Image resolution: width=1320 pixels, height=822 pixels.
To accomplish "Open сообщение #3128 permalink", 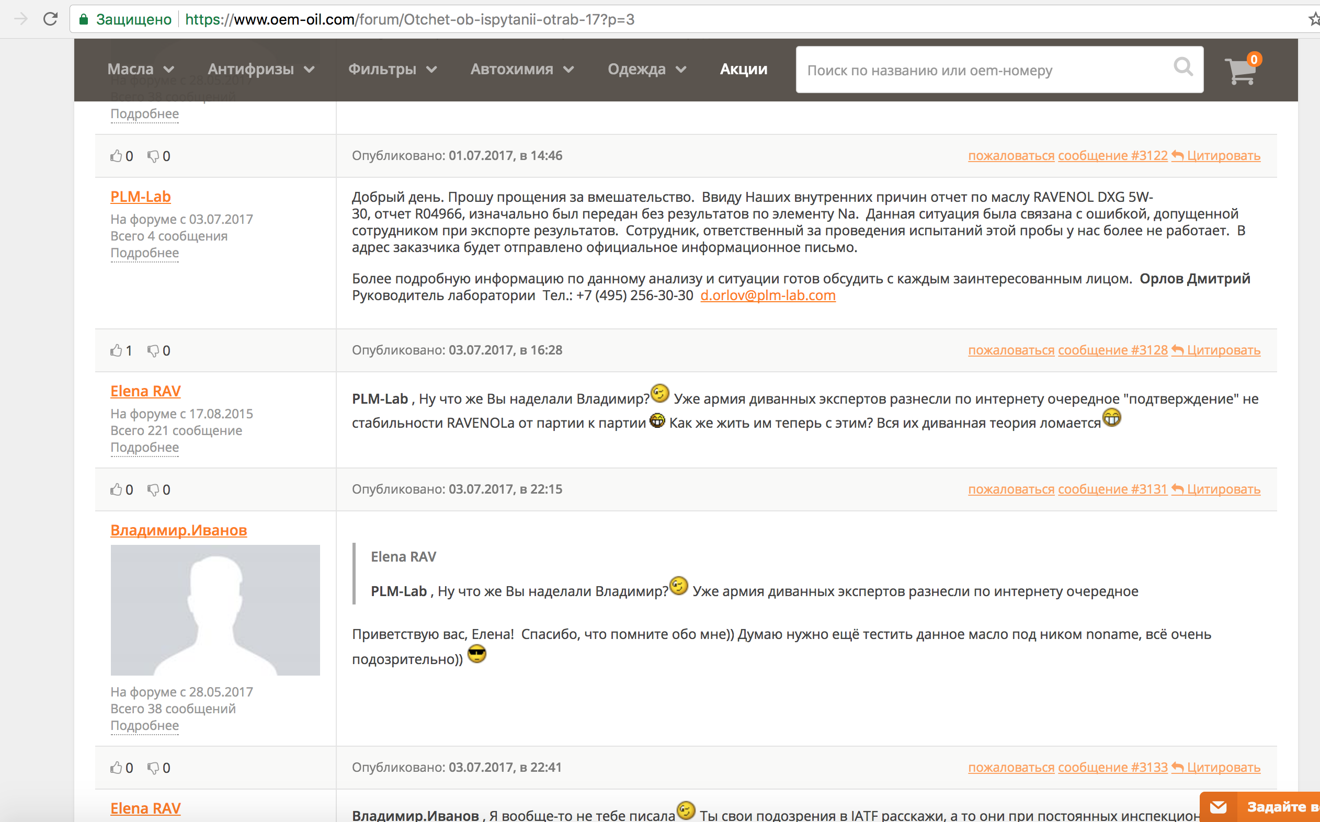I will click(x=1112, y=350).
